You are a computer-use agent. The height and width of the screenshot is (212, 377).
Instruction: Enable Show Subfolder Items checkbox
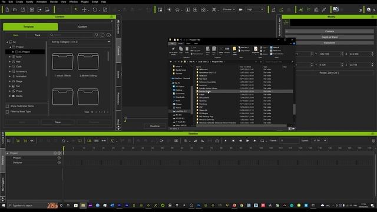click(8, 106)
